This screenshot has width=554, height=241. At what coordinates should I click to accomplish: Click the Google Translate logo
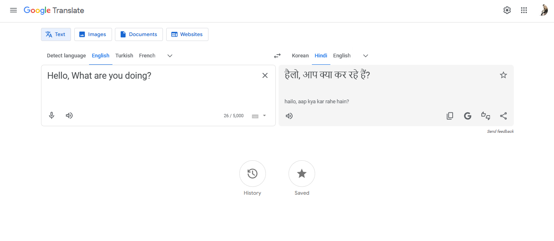[x=54, y=11]
